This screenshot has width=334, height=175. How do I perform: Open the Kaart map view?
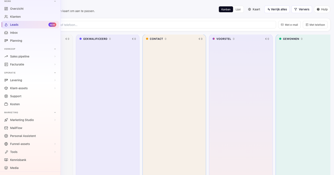(254, 9)
